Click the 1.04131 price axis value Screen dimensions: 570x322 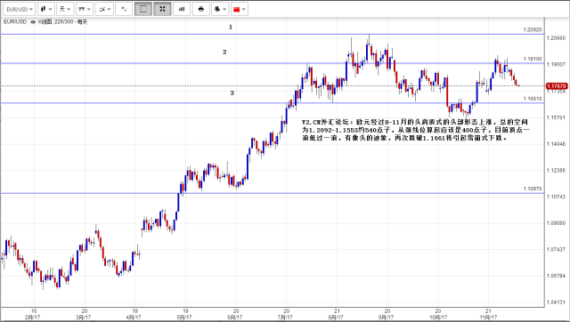[x=556, y=302]
